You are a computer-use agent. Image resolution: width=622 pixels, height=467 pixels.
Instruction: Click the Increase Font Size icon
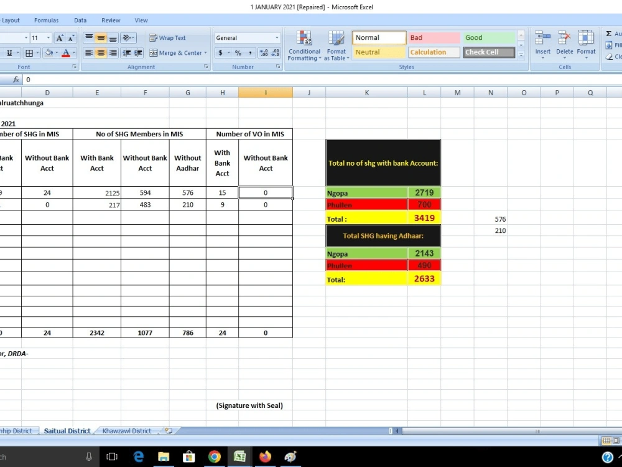(59, 37)
